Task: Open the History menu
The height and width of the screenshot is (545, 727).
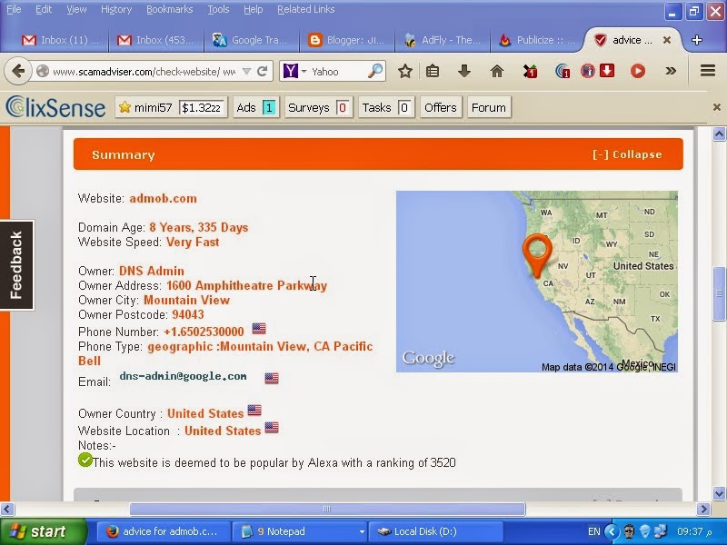Action: tap(116, 9)
